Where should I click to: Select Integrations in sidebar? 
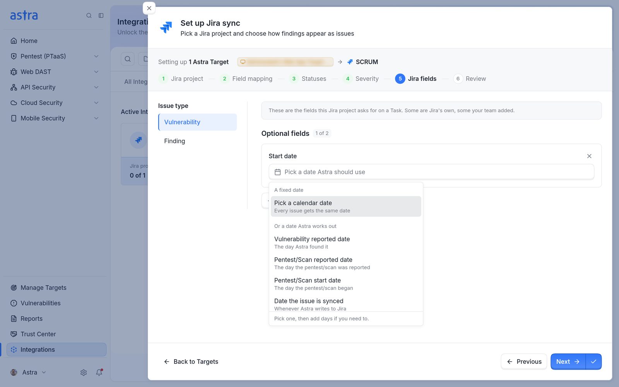[56, 349]
